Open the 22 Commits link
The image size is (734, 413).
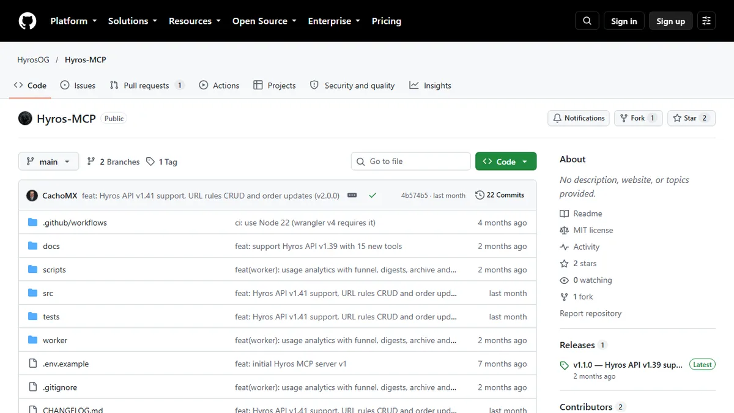pos(500,195)
